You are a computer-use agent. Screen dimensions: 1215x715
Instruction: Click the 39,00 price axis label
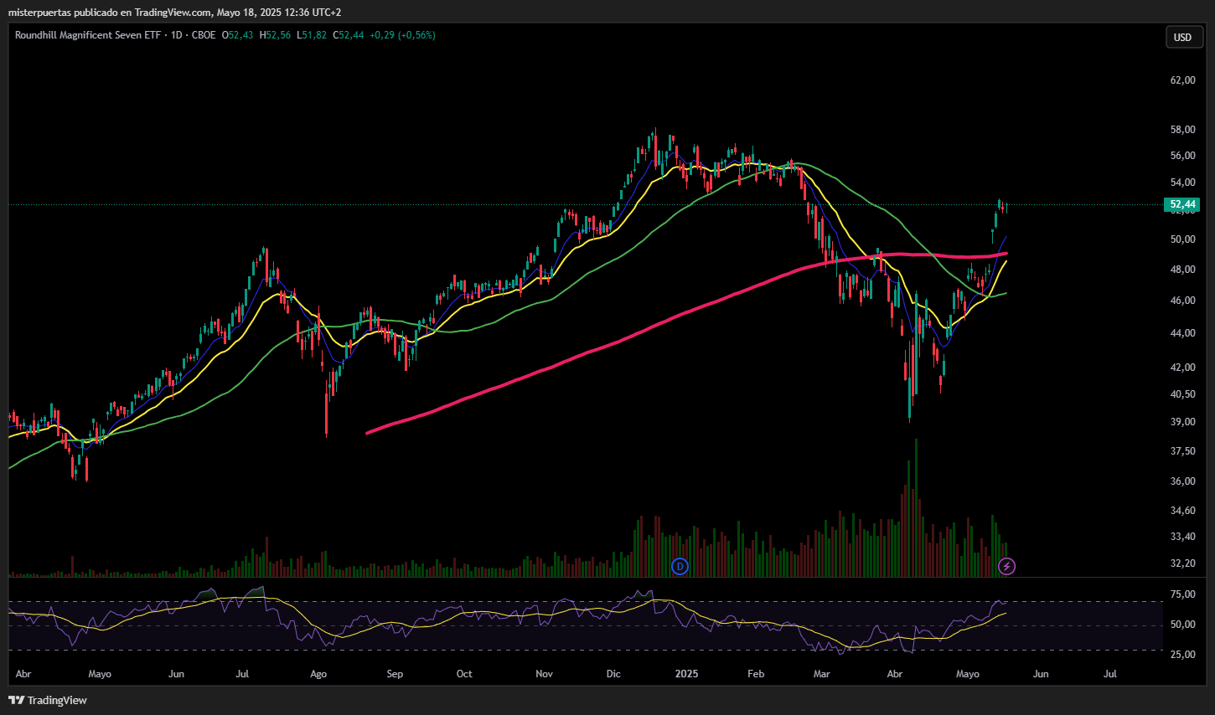click(1182, 422)
